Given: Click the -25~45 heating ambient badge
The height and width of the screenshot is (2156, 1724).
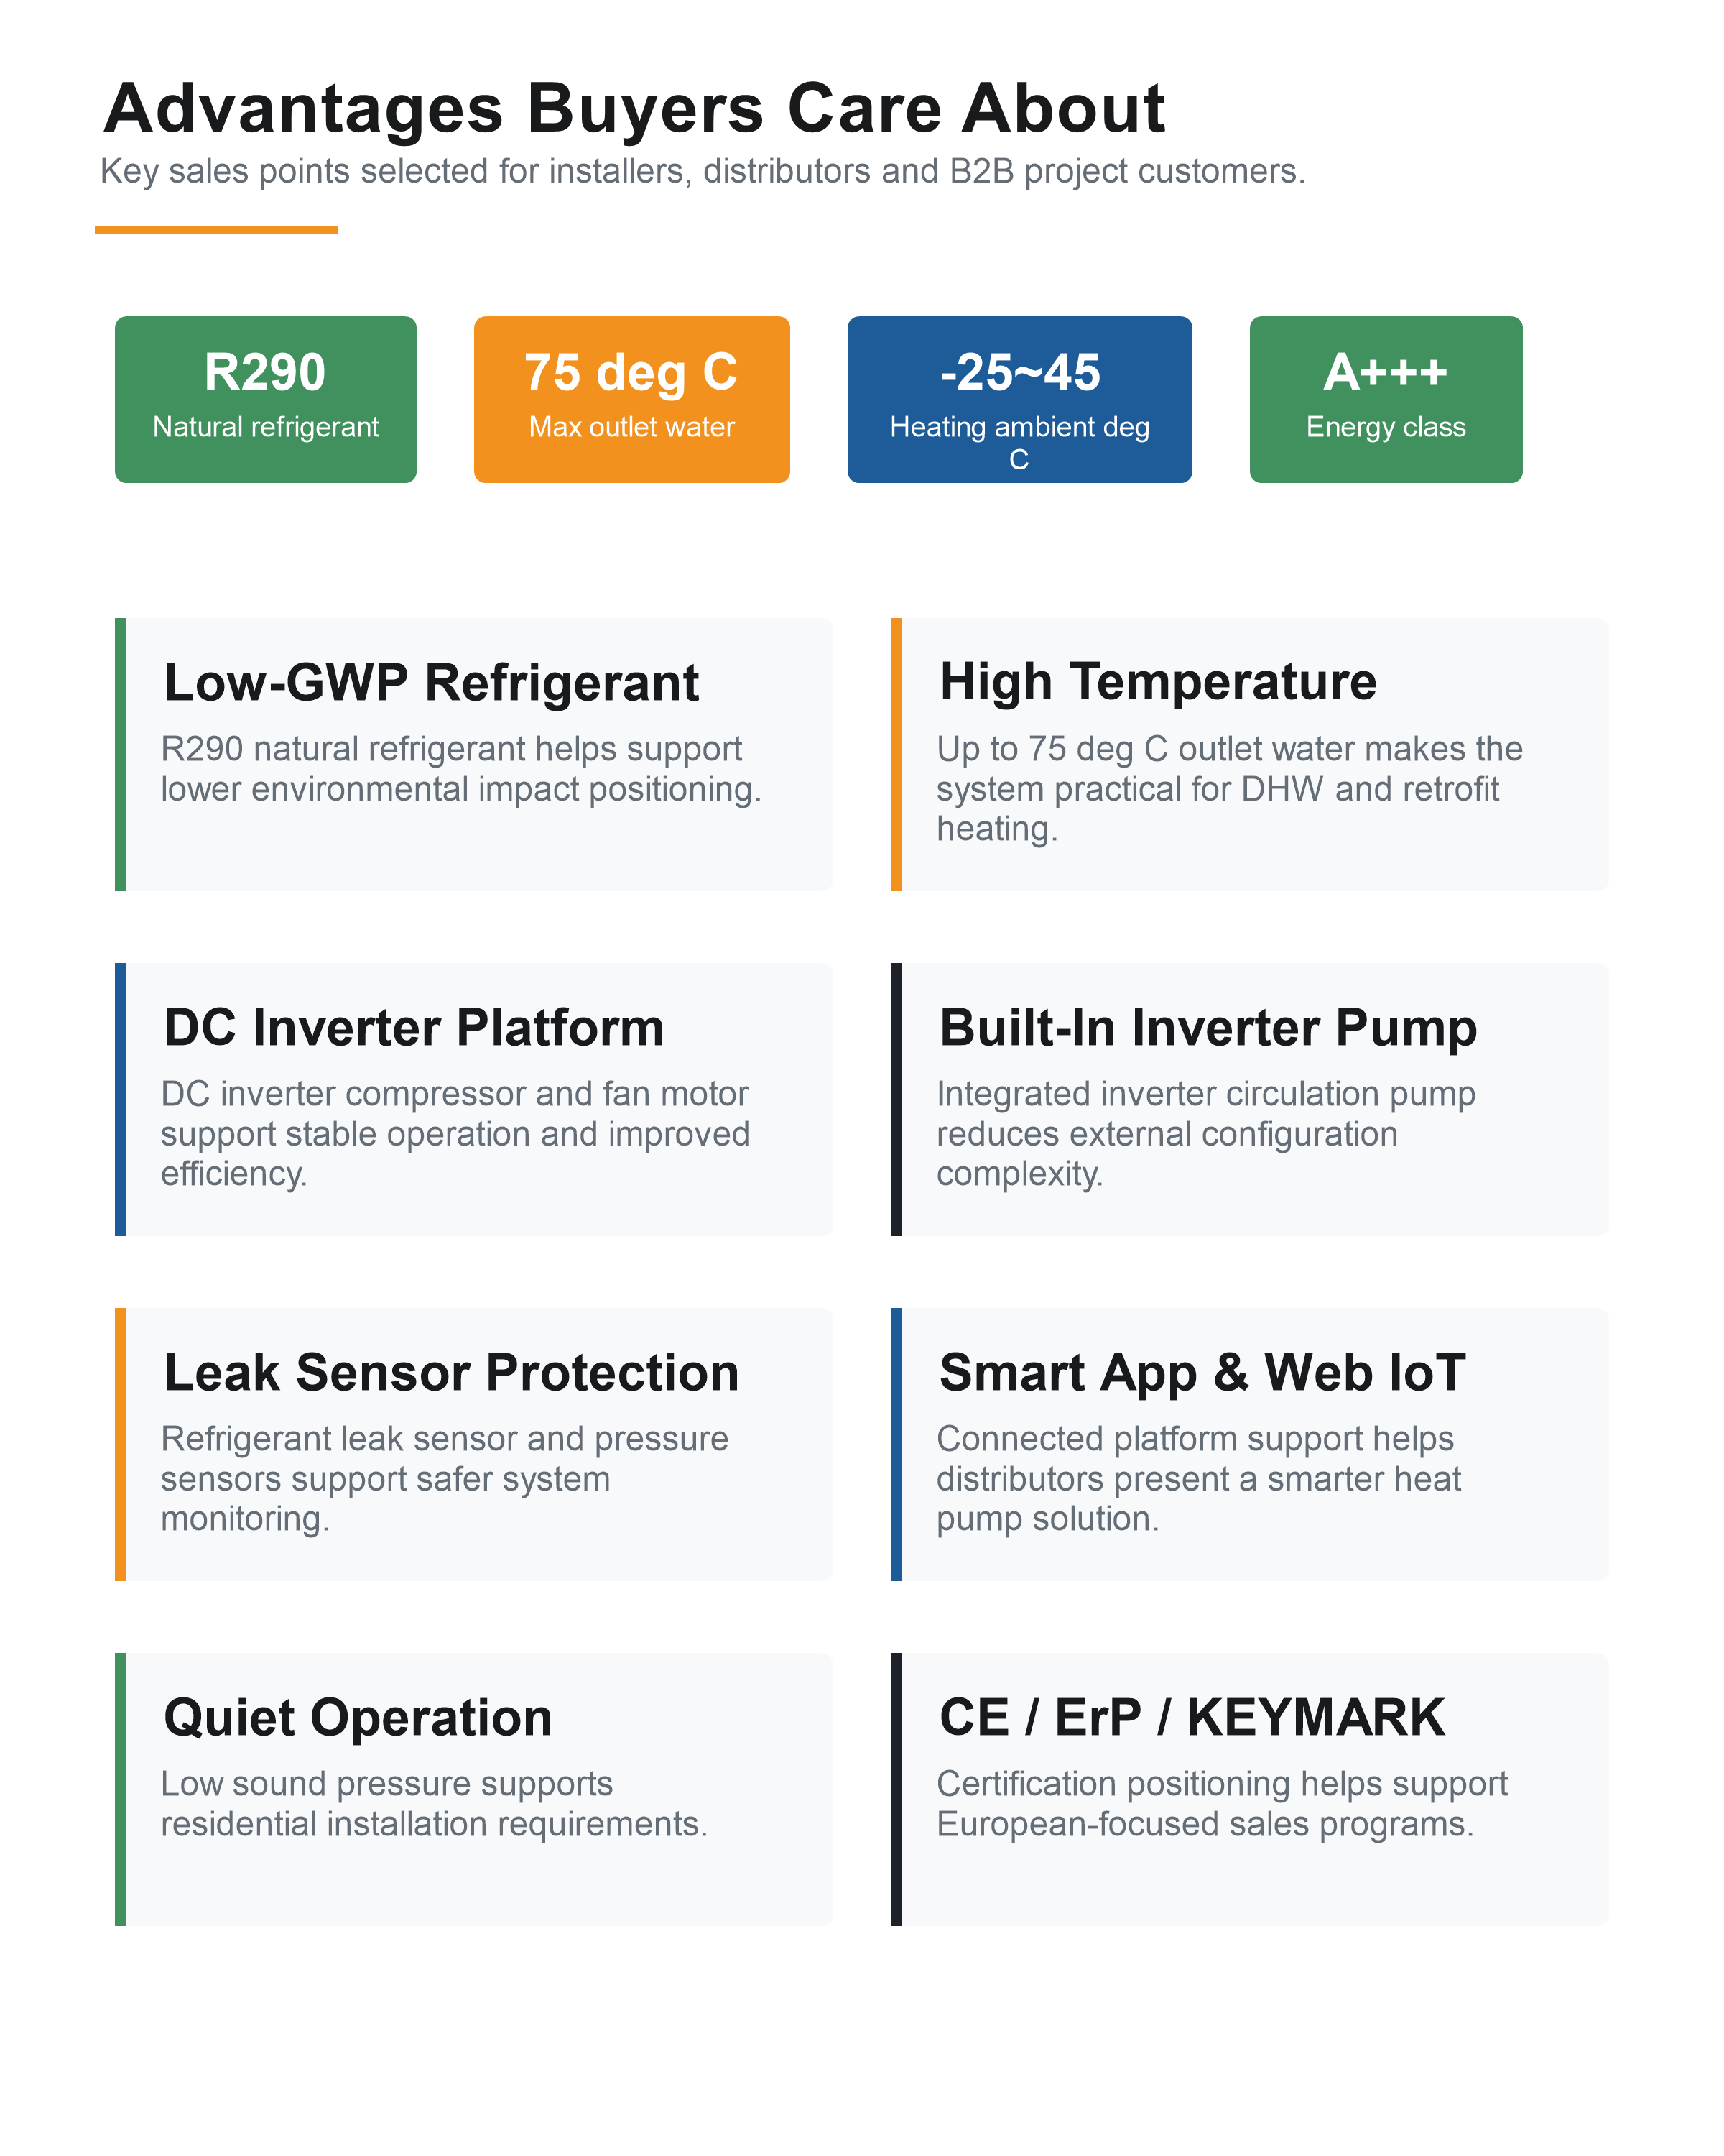Looking at the screenshot, I should coord(1019,399).
